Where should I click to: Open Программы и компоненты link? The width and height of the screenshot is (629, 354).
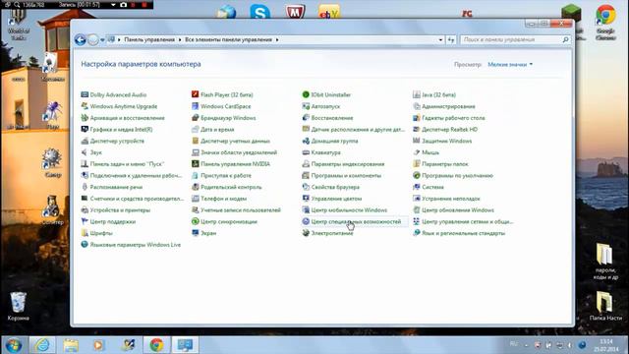[x=346, y=176]
